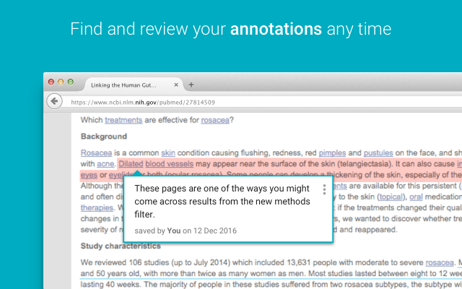Open a new tab with plus icon
Image resolution: width=462 pixels, height=289 pixels.
[191, 85]
